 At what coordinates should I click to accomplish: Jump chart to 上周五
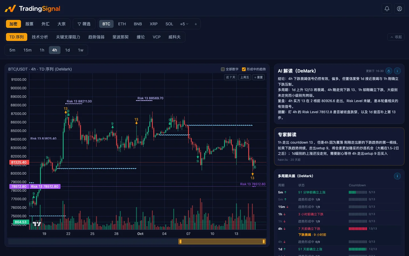[x=245, y=77]
